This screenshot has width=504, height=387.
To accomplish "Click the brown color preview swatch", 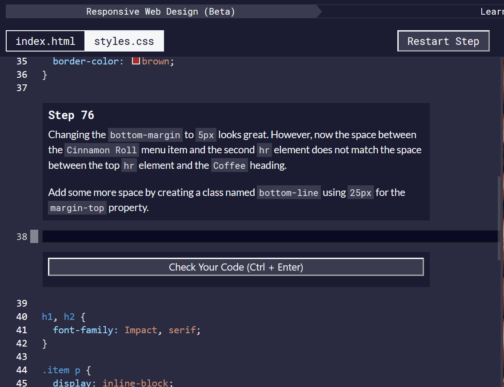I will (136, 61).
